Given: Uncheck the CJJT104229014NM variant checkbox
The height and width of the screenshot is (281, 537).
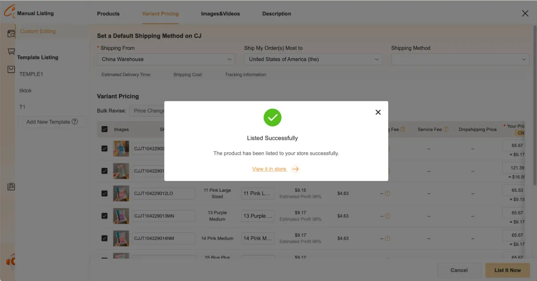Looking at the screenshot, I should click(104, 238).
